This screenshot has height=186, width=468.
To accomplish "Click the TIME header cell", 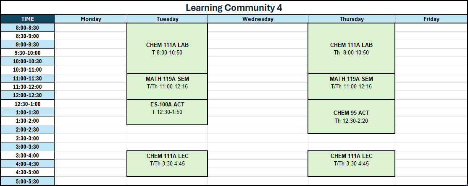I will (x=27, y=19).
